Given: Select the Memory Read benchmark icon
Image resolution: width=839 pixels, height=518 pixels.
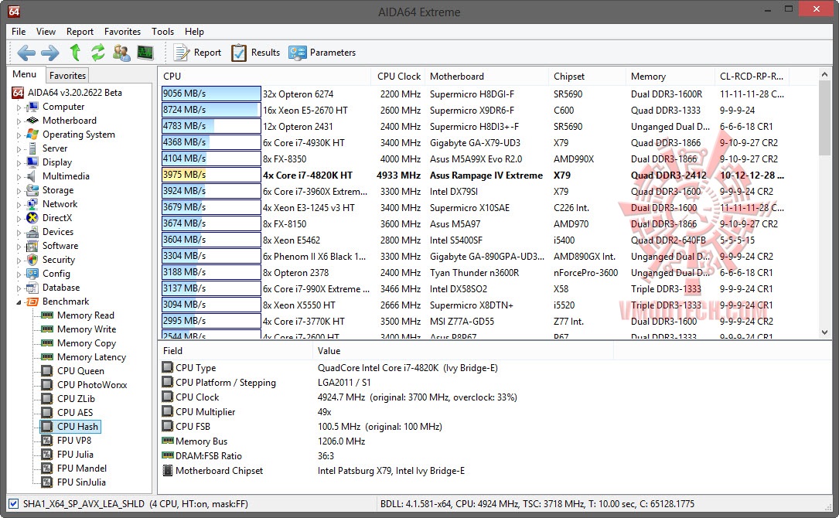Looking at the screenshot, I should [48, 315].
